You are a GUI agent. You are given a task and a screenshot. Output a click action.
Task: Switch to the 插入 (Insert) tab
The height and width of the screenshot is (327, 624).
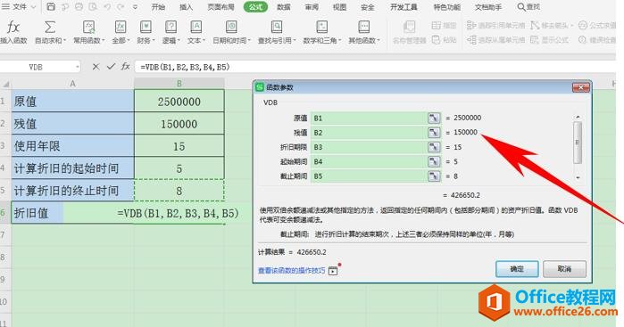(x=186, y=7)
